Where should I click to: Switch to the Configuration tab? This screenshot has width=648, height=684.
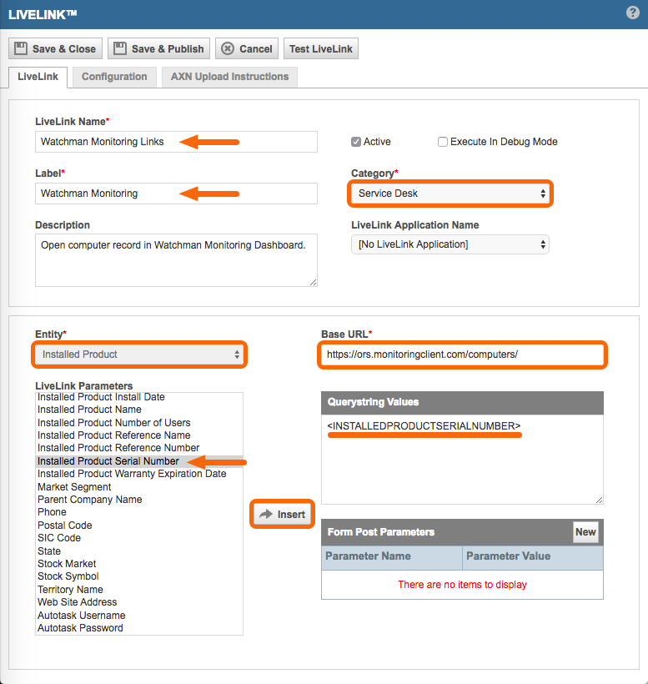point(114,77)
